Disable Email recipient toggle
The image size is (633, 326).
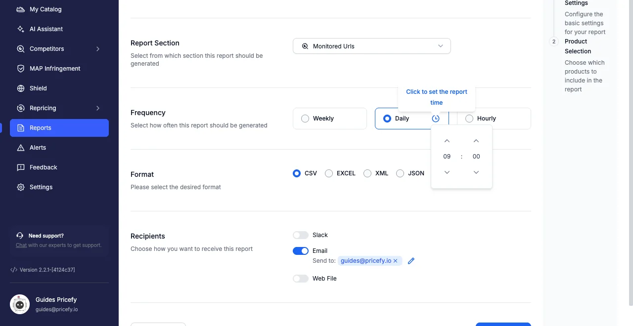click(x=301, y=251)
